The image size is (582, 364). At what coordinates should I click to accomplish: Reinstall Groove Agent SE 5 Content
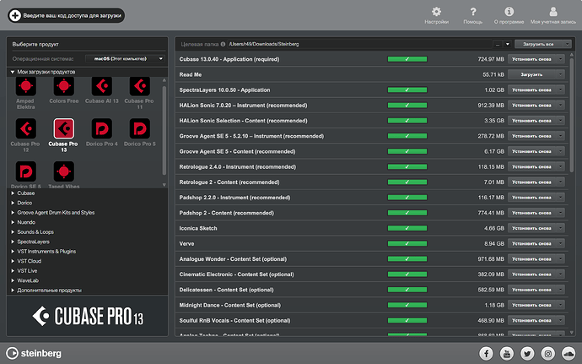pos(531,151)
